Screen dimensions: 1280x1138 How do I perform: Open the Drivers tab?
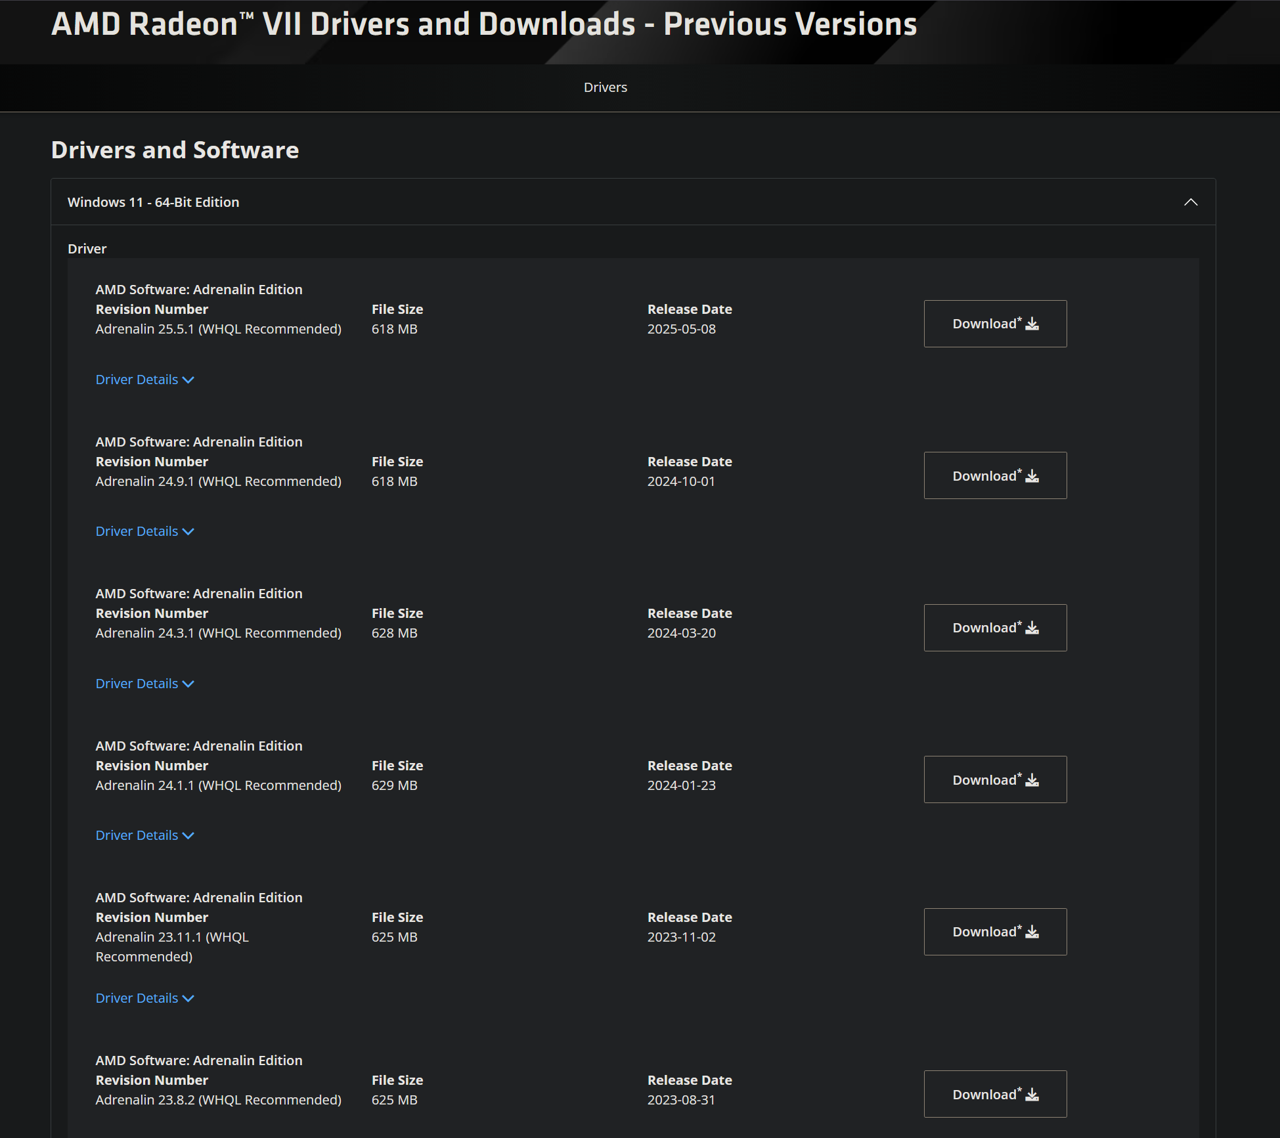coord(605,87)
